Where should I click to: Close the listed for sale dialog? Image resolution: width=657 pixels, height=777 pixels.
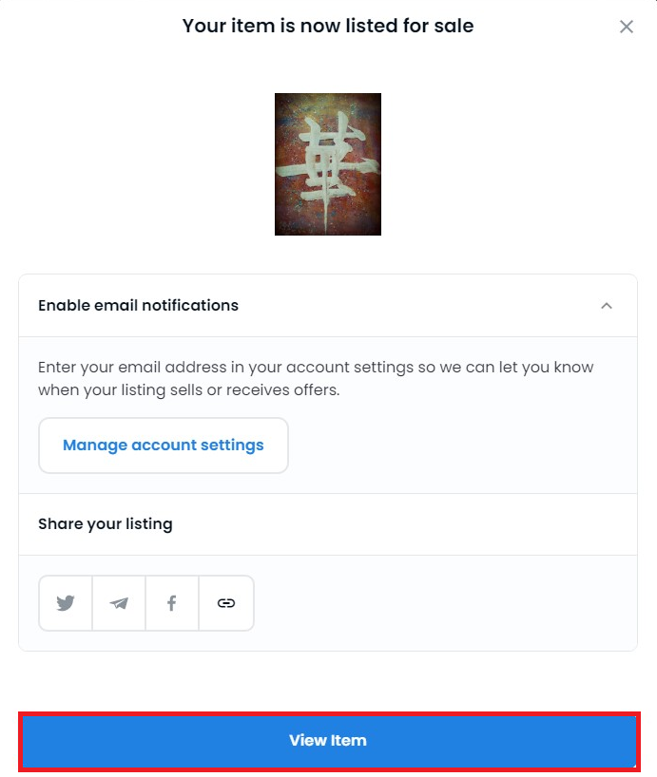click(x=627, y=27)
